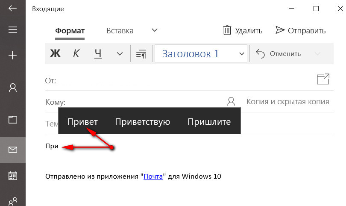Expand more tabs chevron after Вставка
The width and height of the screenshot is (346, 206).
point(155,30)
